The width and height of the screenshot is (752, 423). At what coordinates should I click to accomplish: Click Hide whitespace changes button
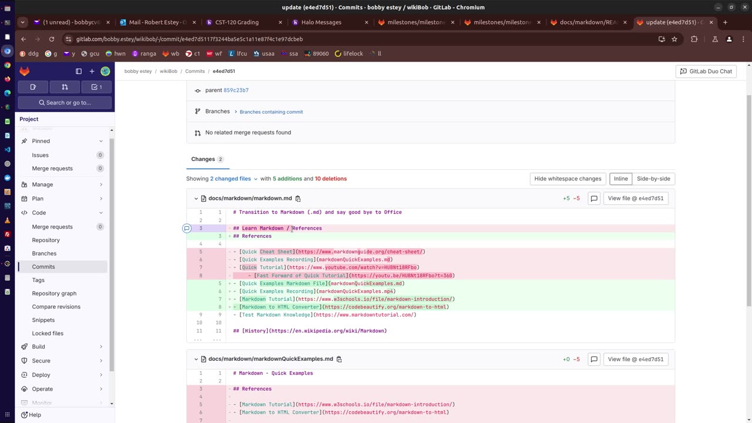568,179
